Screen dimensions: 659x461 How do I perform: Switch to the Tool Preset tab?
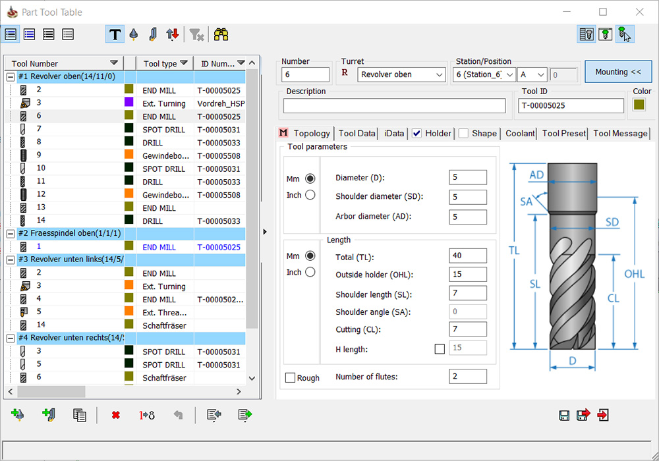(563, 134)
